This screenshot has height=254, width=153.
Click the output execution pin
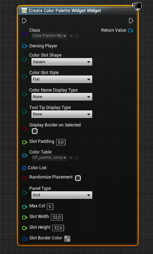(x=131, y=21)
